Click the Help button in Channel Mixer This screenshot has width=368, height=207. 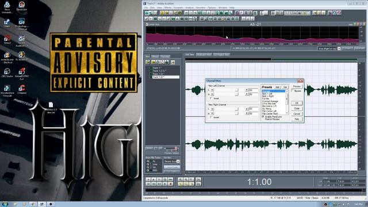tap(297, 119)
